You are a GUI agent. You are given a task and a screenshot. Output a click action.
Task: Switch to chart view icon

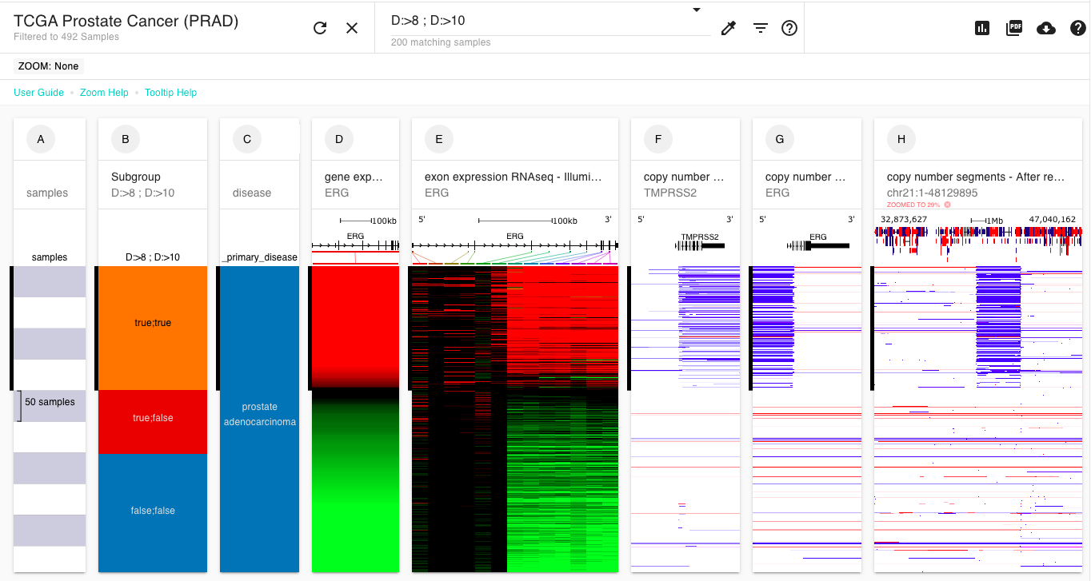point(982,28)
